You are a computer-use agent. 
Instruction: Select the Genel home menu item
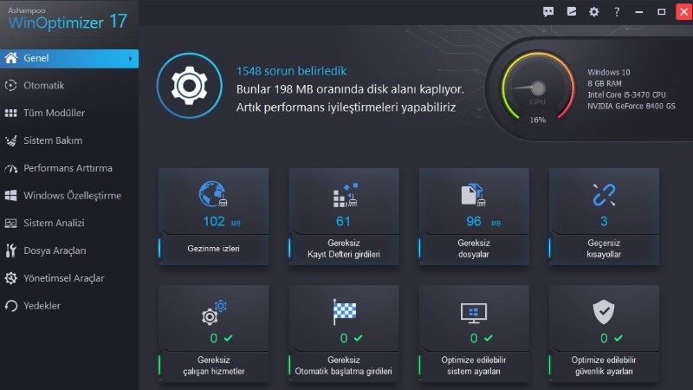(x=69, y=58)
